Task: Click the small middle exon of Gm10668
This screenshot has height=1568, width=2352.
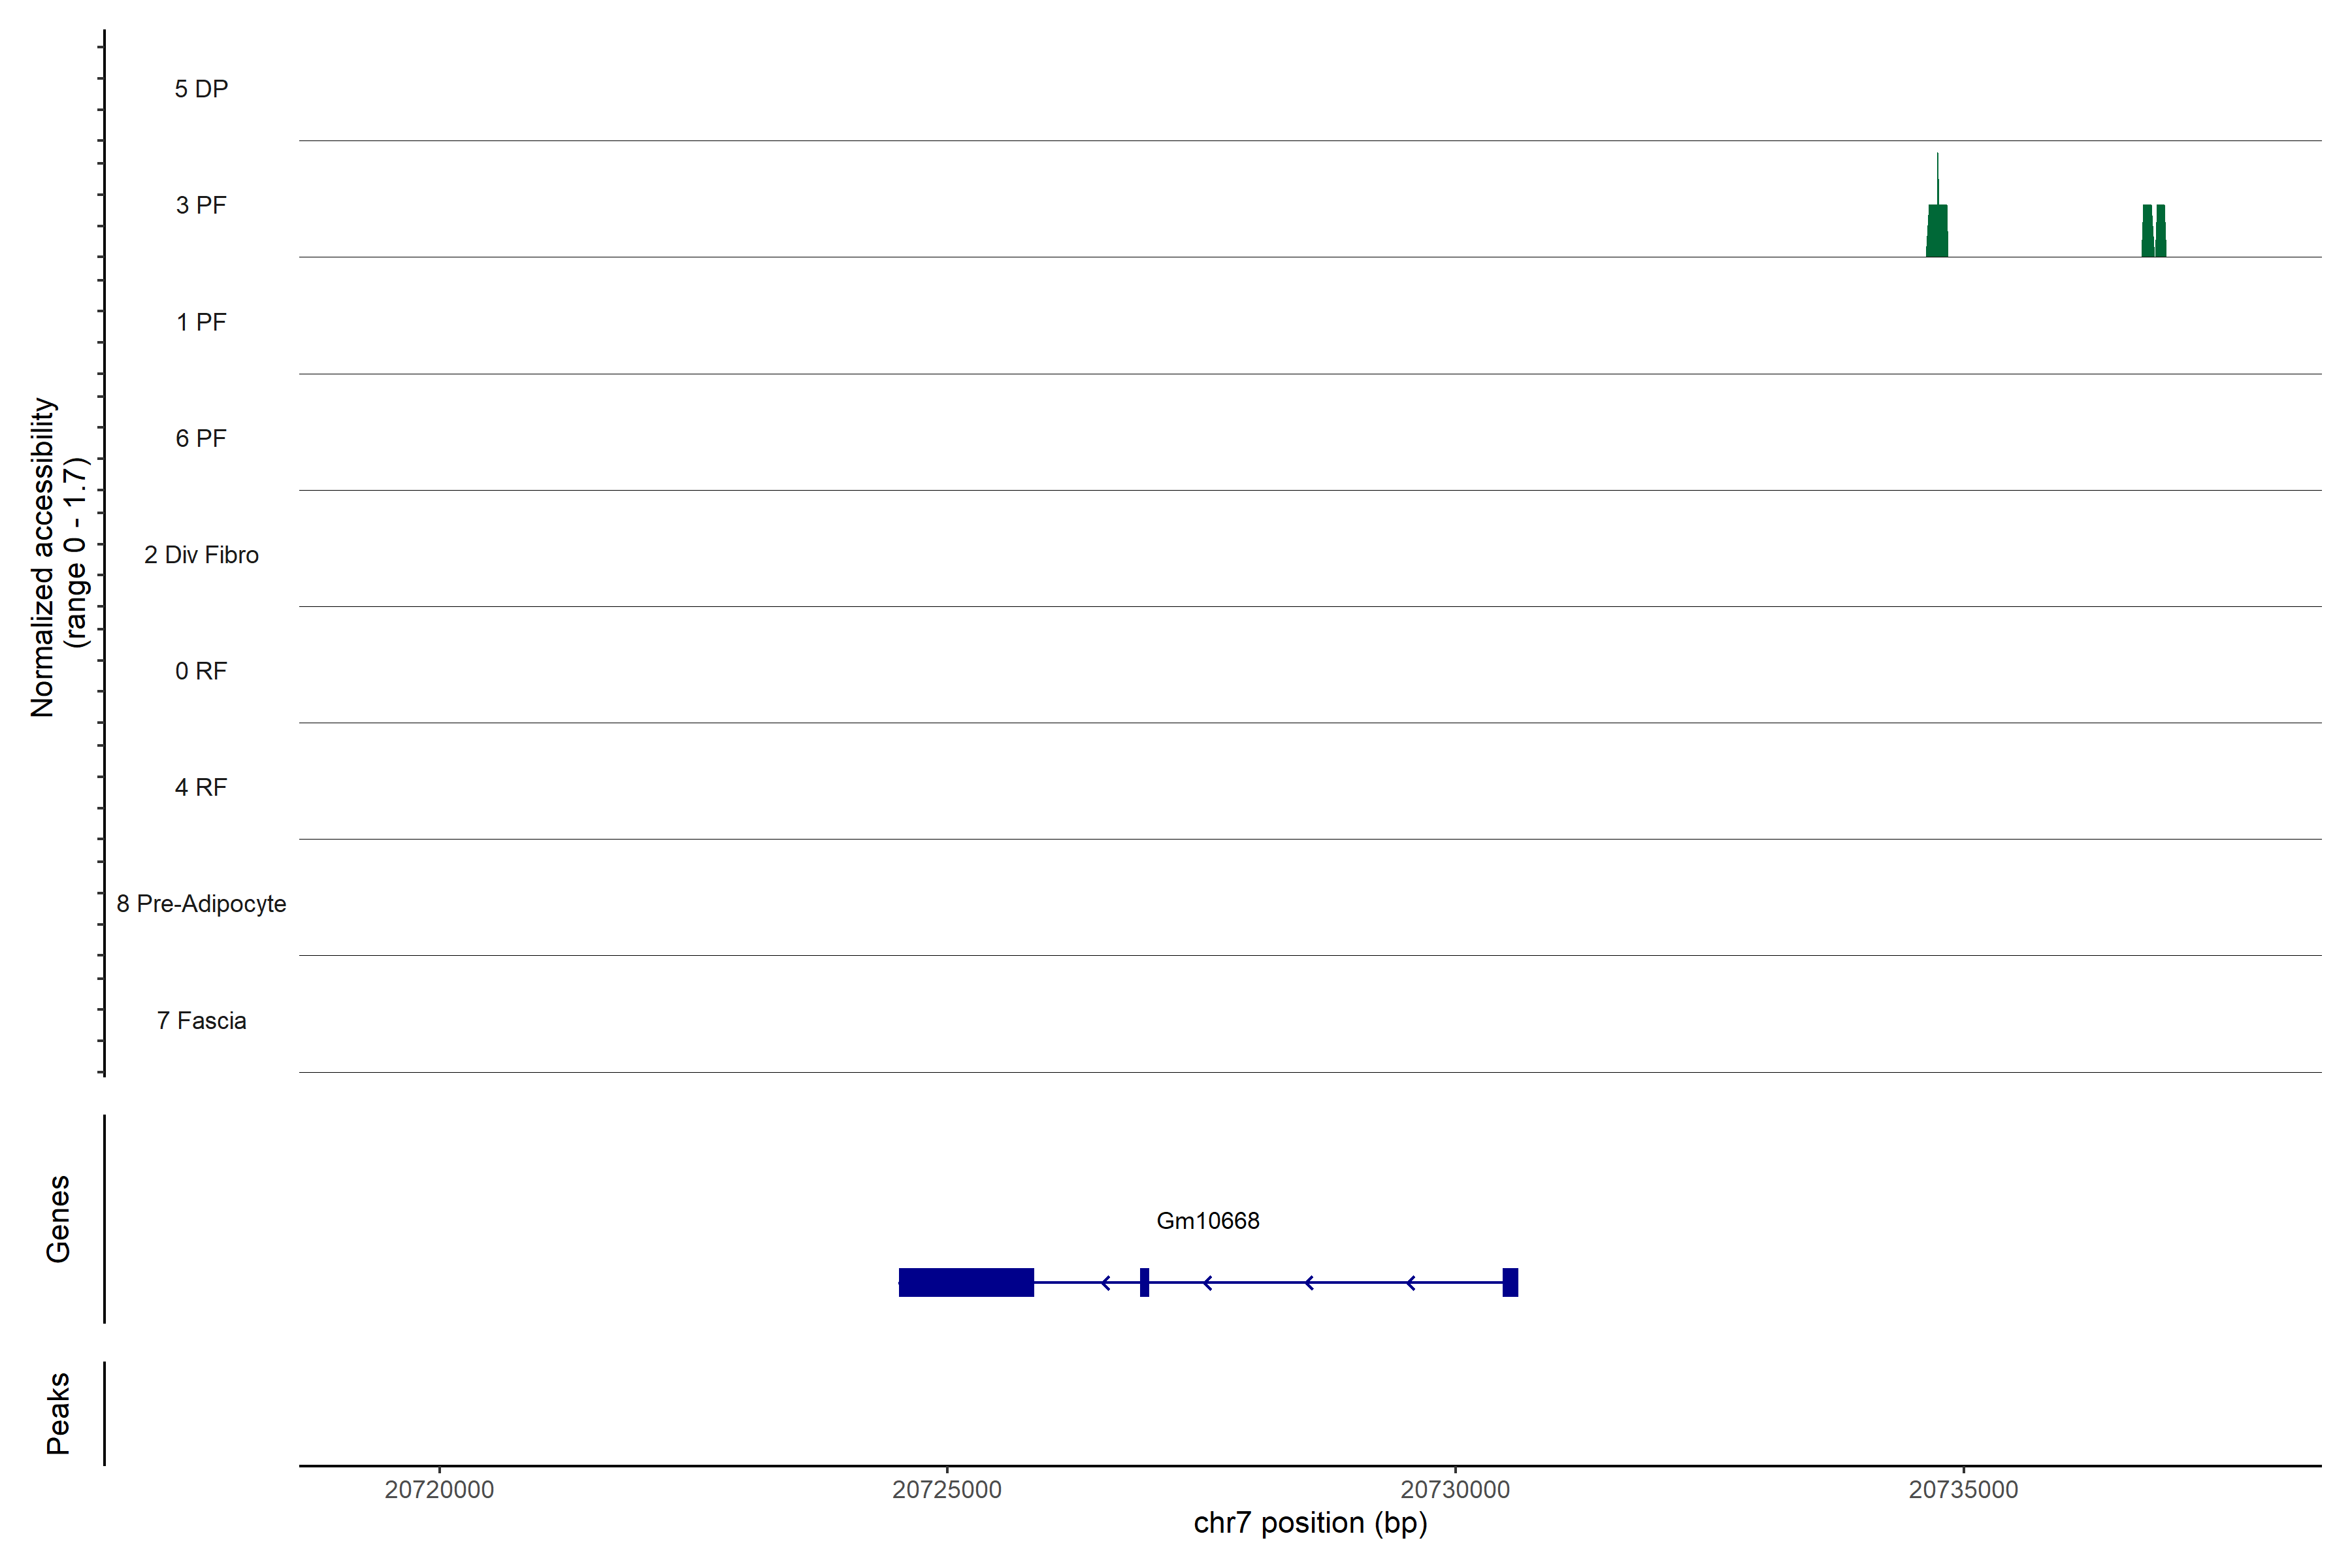Action: point(1144,1282)
